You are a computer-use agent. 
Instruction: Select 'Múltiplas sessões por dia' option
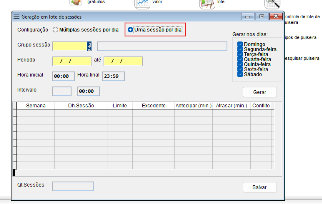pyautogui.click(x=55, y=30)
